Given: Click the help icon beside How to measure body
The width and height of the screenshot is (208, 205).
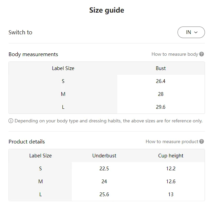Looking at the screenshot, I should [x=202, y=54].
